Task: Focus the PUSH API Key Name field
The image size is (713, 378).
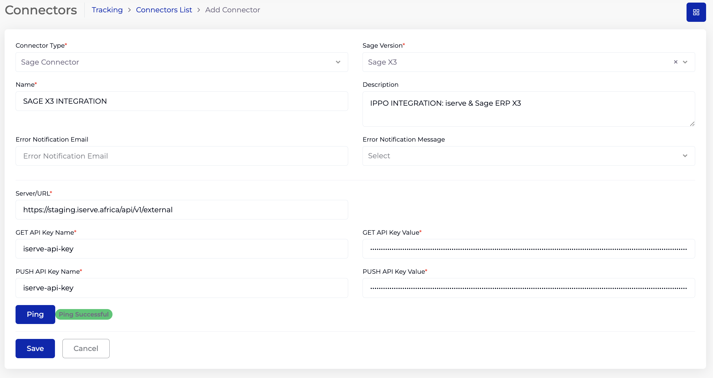Action: click(182, 288)
